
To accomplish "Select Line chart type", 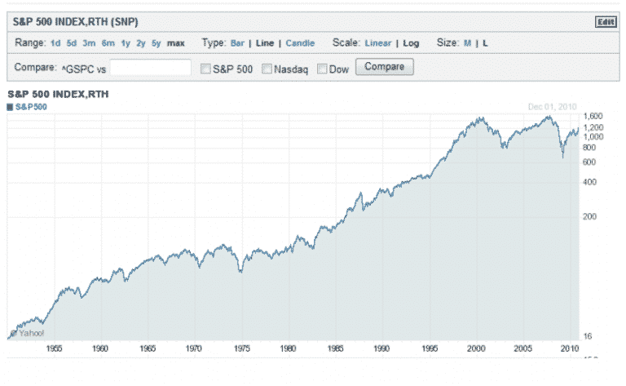I will (x=265, y=43).
